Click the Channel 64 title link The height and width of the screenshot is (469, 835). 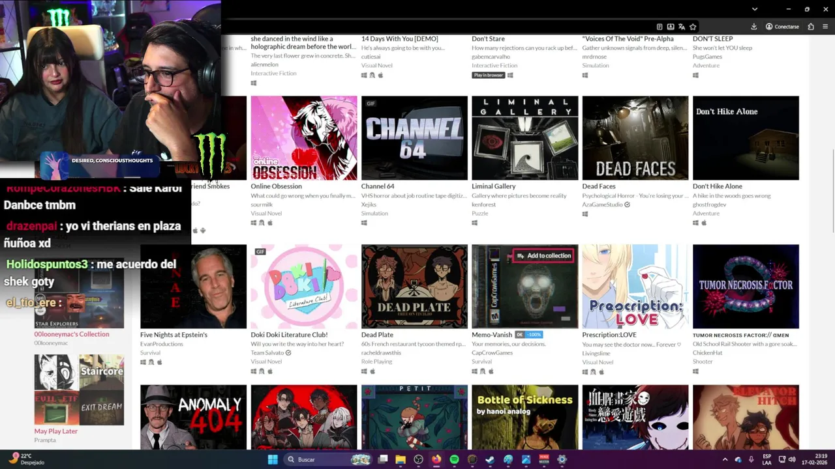click(378, 186)
